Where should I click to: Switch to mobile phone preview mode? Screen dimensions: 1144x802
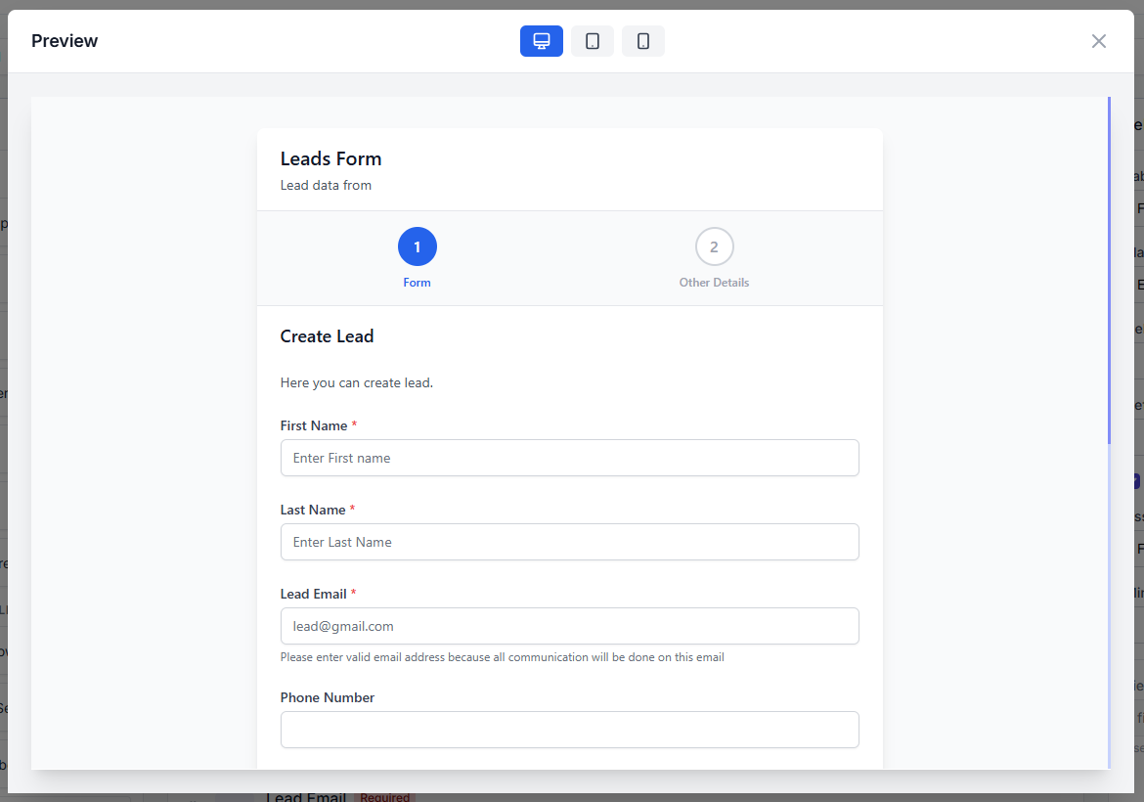click(x=642, y=41)
